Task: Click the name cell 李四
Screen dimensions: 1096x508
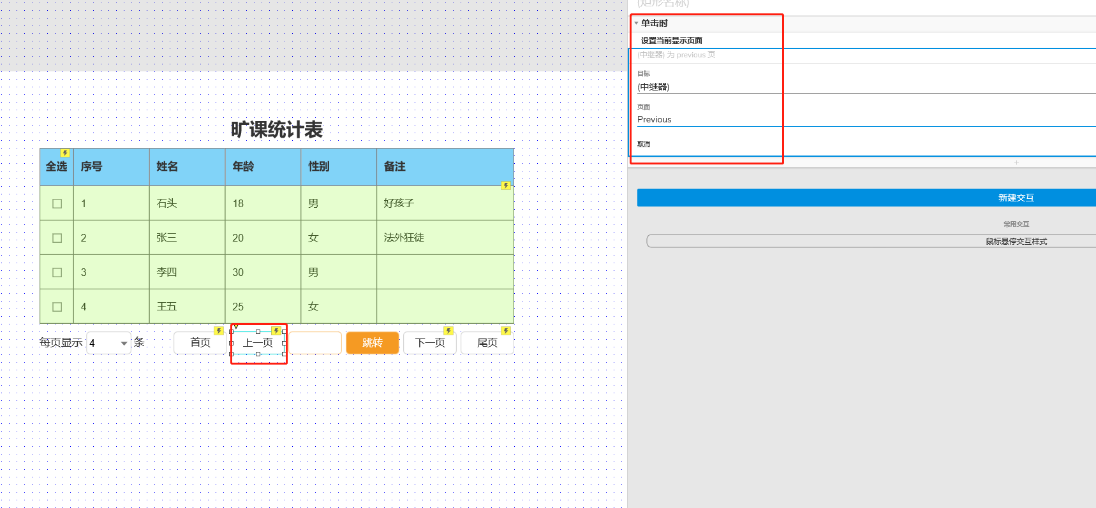Action: click(x=188, y=272)
